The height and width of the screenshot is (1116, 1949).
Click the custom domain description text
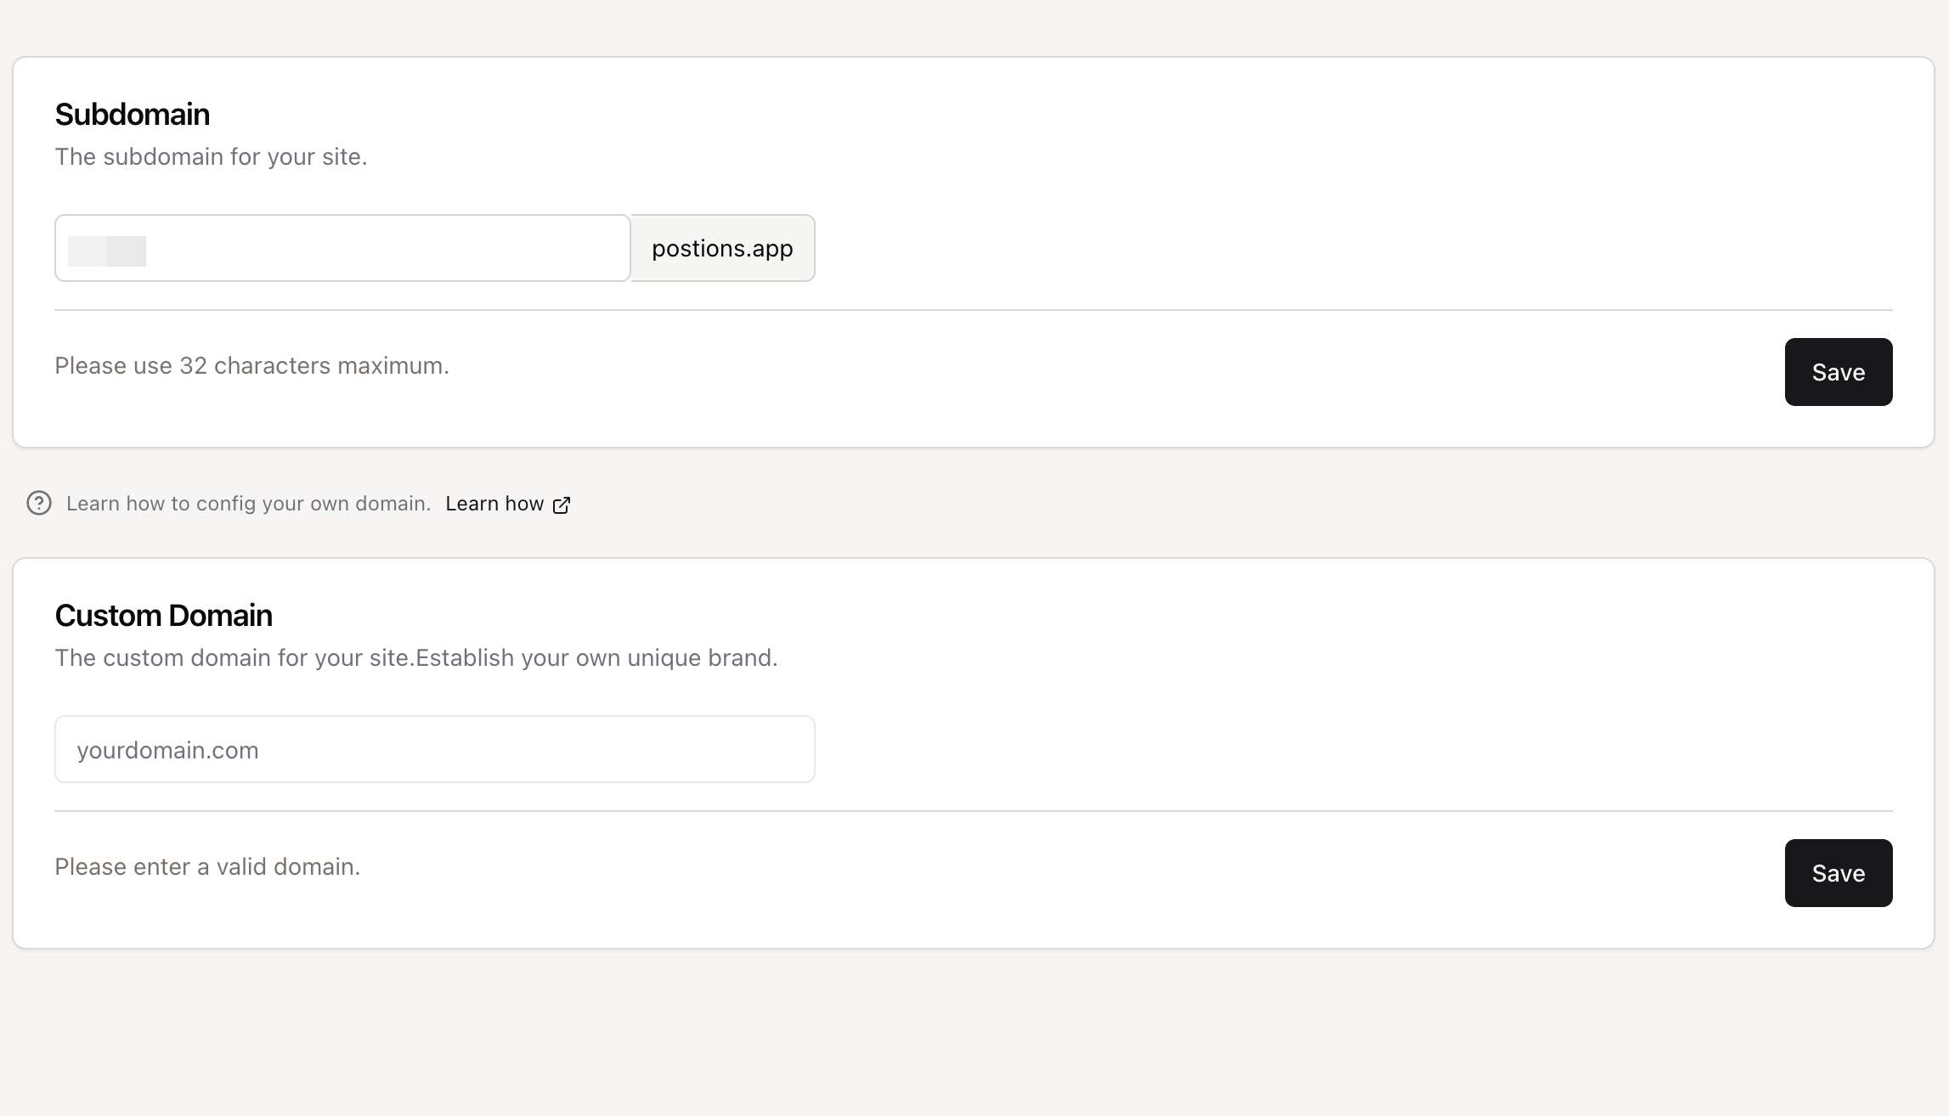pos(416,657)
